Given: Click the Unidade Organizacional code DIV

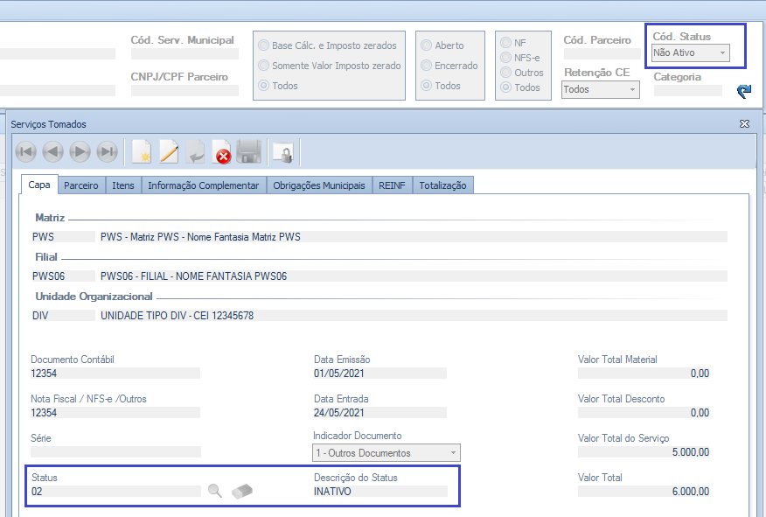Looking at the screenshot, I should [63, 316].
